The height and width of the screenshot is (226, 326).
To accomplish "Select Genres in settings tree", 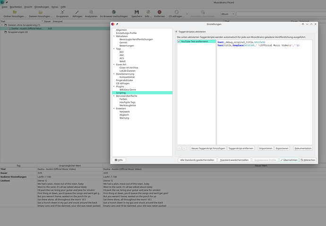I will [123, 42].
